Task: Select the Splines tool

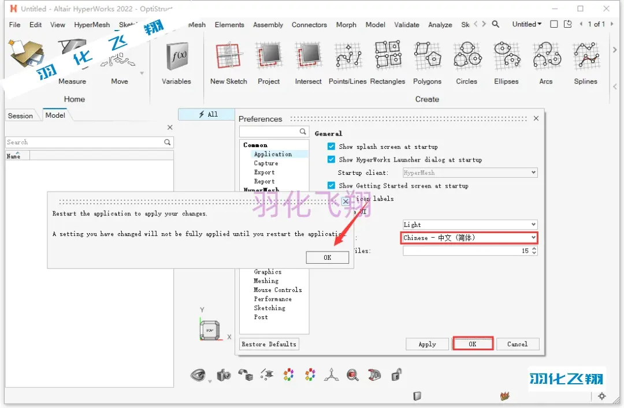Action: pos(586,55)
